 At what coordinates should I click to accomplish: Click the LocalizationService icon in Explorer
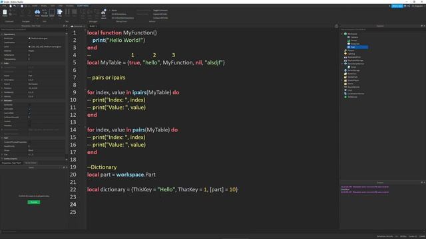pyautogui.click(x=345, y=94)
